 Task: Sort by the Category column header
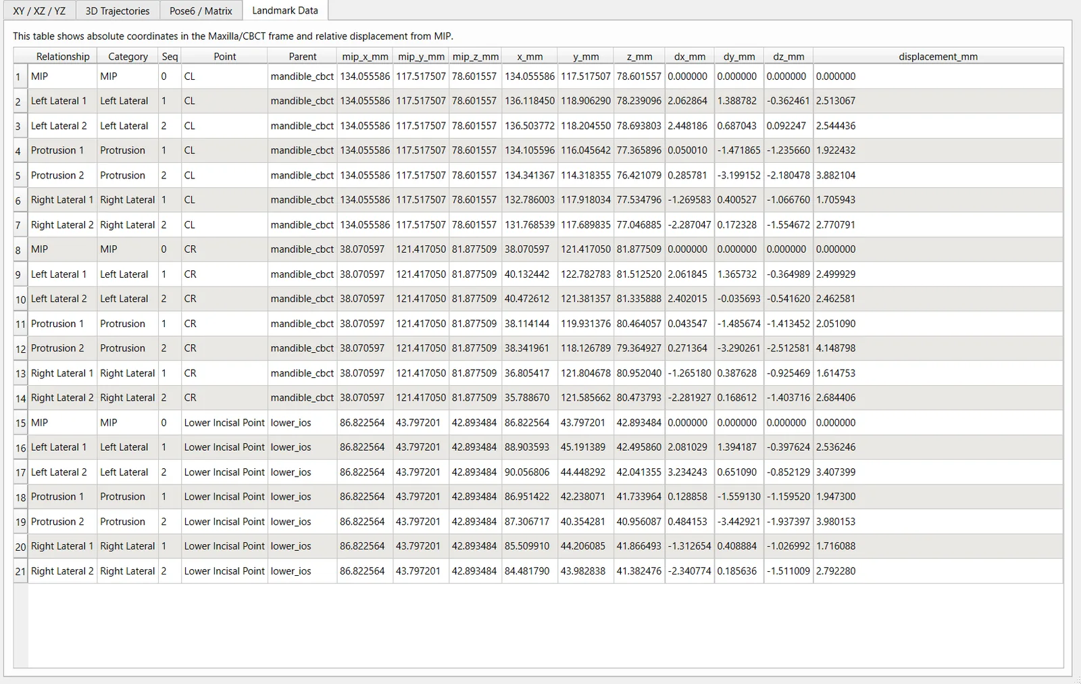tap(128, 57)
